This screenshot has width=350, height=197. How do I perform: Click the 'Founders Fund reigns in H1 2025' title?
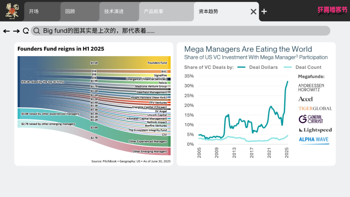[61, 49]
